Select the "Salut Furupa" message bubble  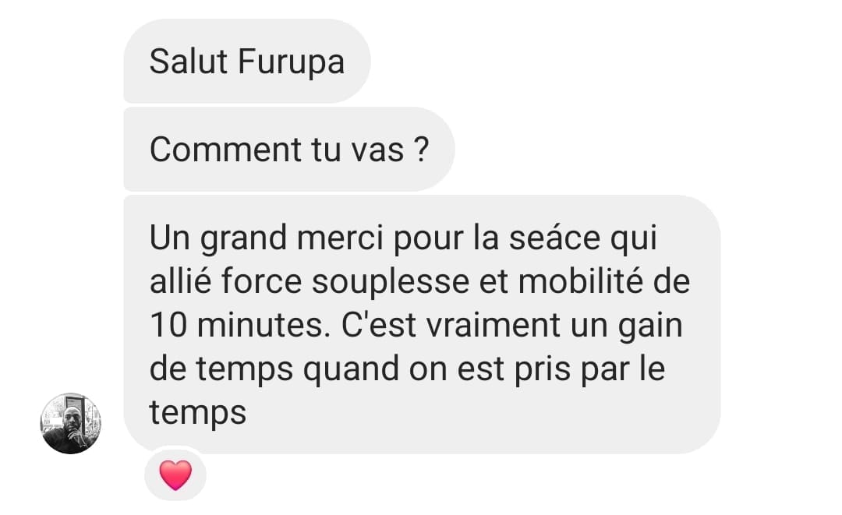click(x=247, y=61)
